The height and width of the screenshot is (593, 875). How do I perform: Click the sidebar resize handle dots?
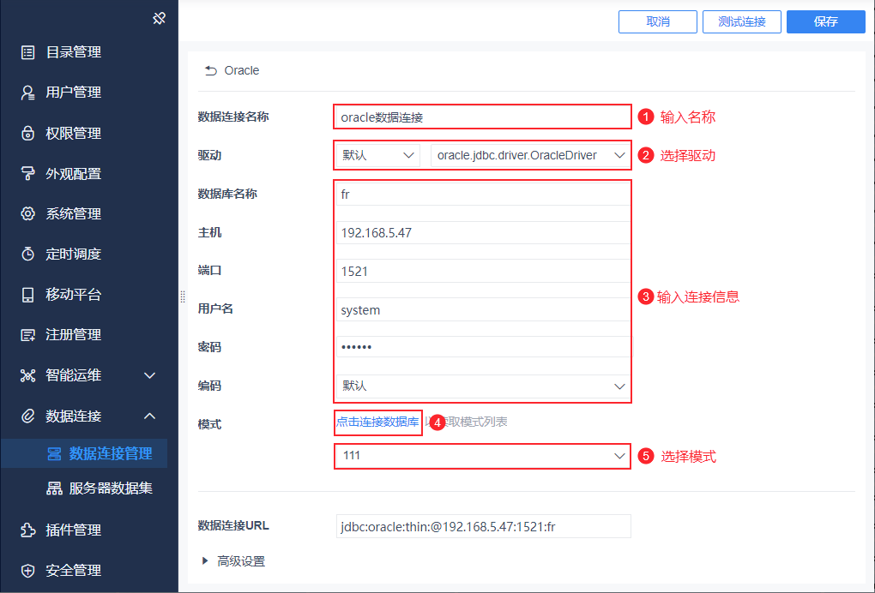183,296
